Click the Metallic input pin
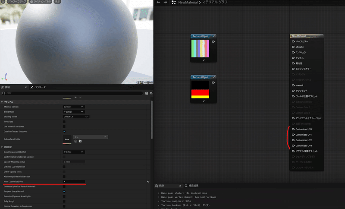The height and width of the screenshot is (209, 345). coord(293,47)
